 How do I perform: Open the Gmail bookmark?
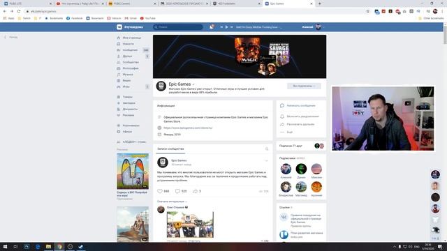point(131,18)
